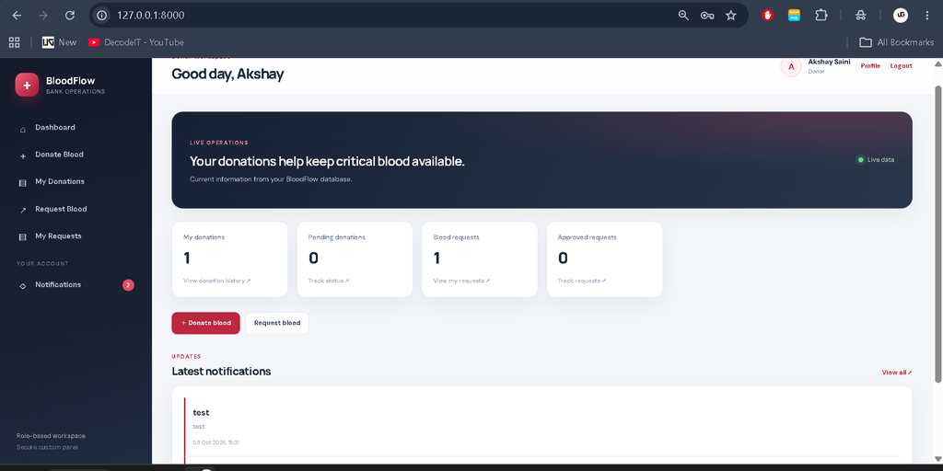Click the incognito icon in toolbar

tap(861, 16)
